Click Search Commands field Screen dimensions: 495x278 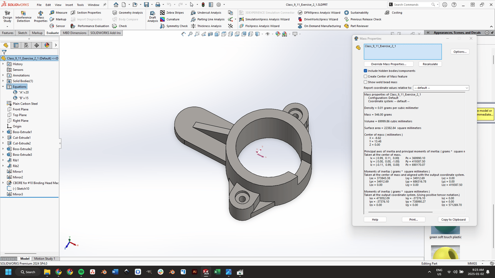click(413, 5)
